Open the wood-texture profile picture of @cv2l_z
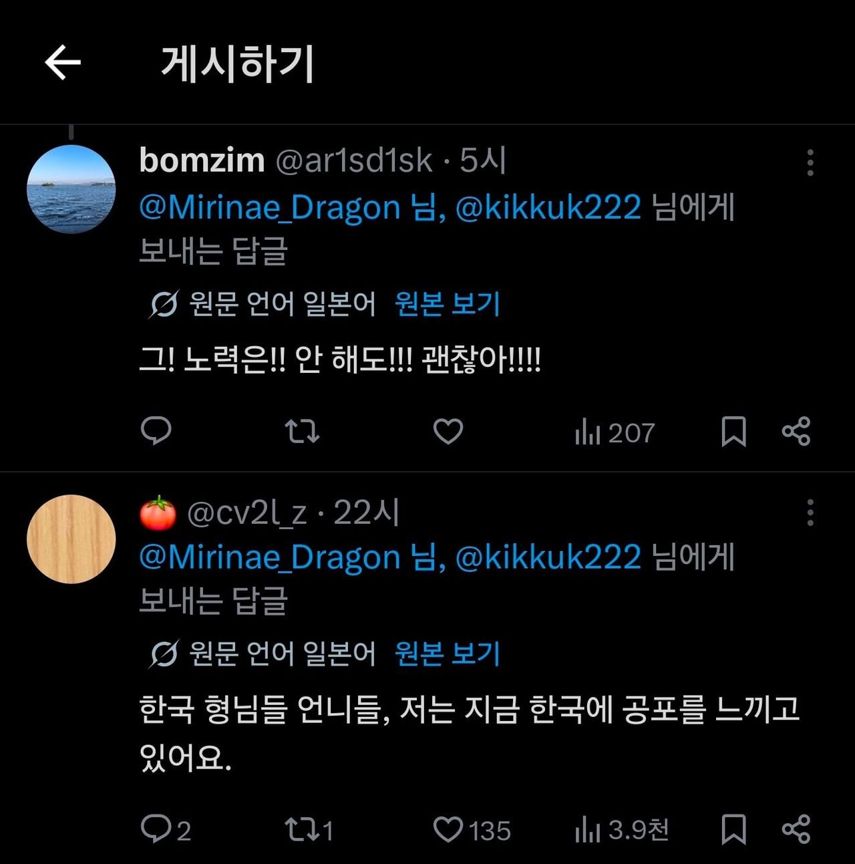 click(71, 539)
